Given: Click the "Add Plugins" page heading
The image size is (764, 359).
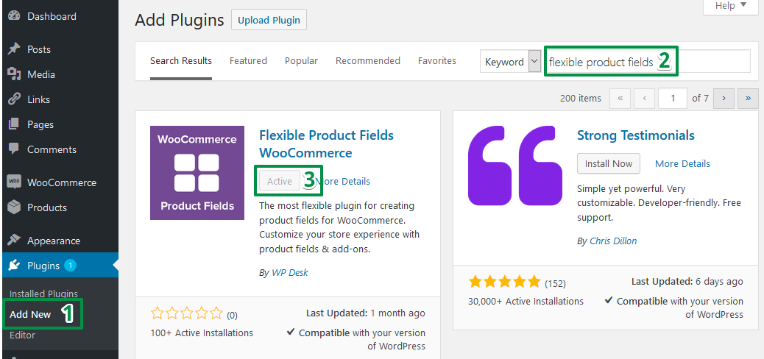Looking at the screenshot, I should pos(180,20).
